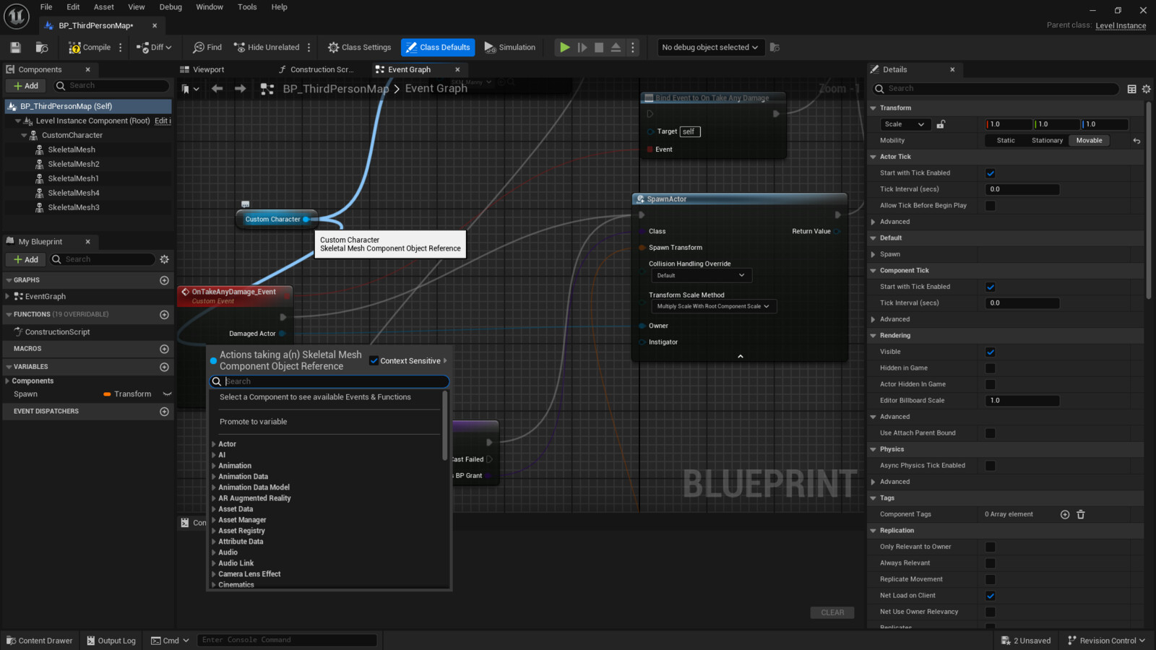The height and width of the screenshot is (650, 1156).
Task: Set Mobility to Static
Action: click(x=1006, y=141)
